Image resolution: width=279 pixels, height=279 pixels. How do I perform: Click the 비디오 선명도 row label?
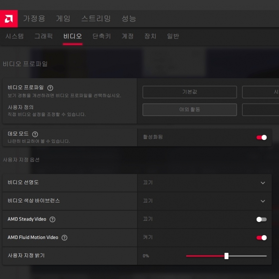click(x=23, y=182)
